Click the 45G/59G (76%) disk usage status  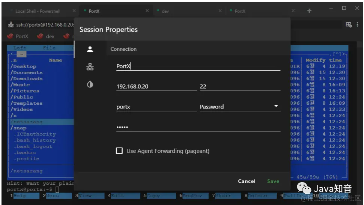coord(317,177)
